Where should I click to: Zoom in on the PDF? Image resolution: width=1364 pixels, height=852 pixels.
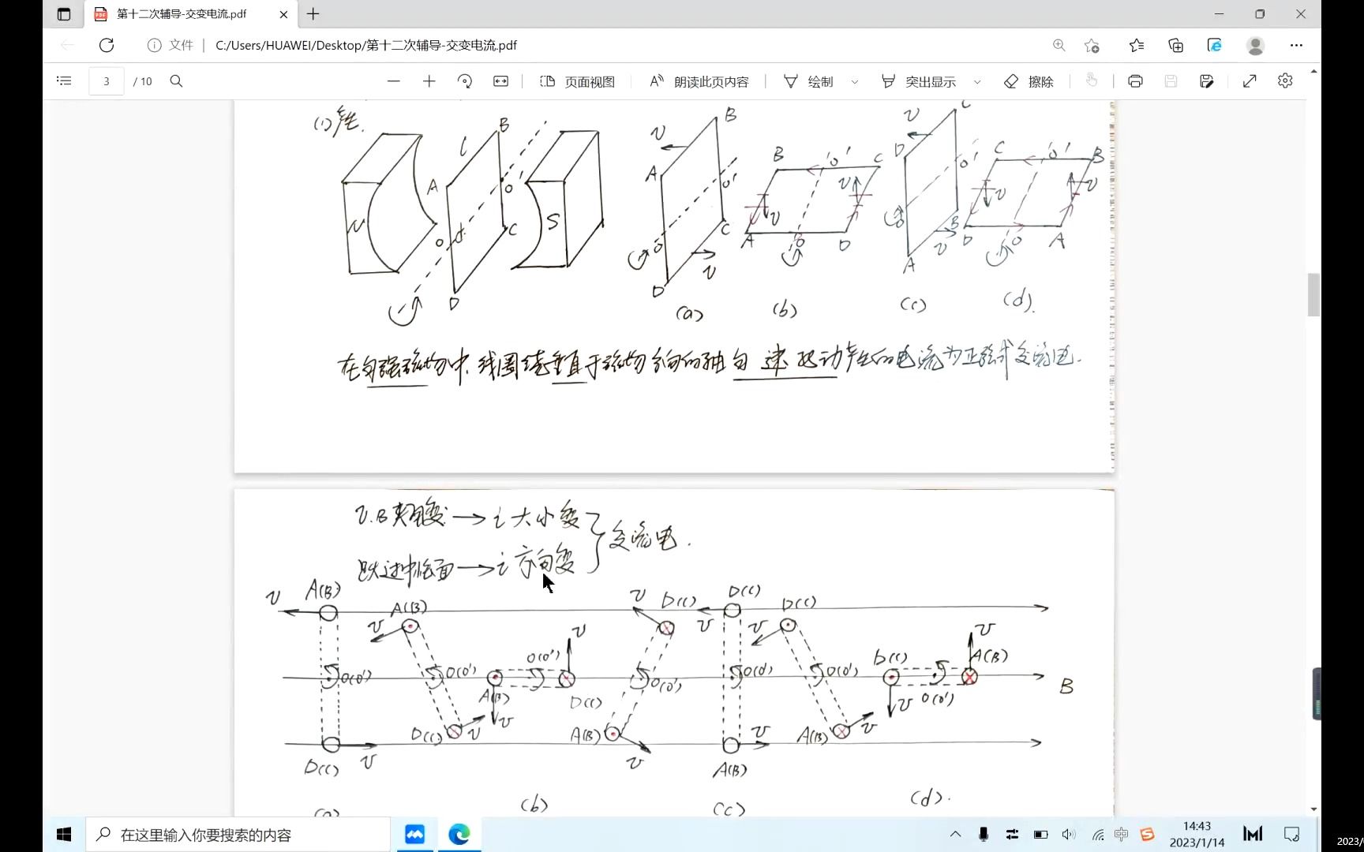[x=429, y=81]
